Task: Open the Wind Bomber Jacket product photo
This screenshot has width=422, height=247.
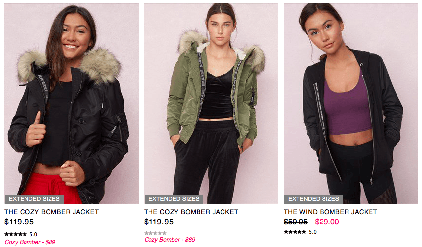Action: (x=350, y=103)
